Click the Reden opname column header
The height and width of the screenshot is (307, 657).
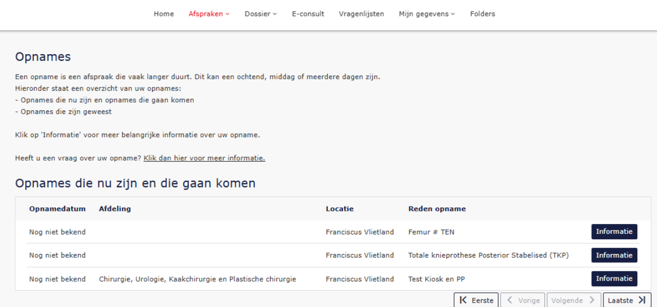click(x=437, y=209)
